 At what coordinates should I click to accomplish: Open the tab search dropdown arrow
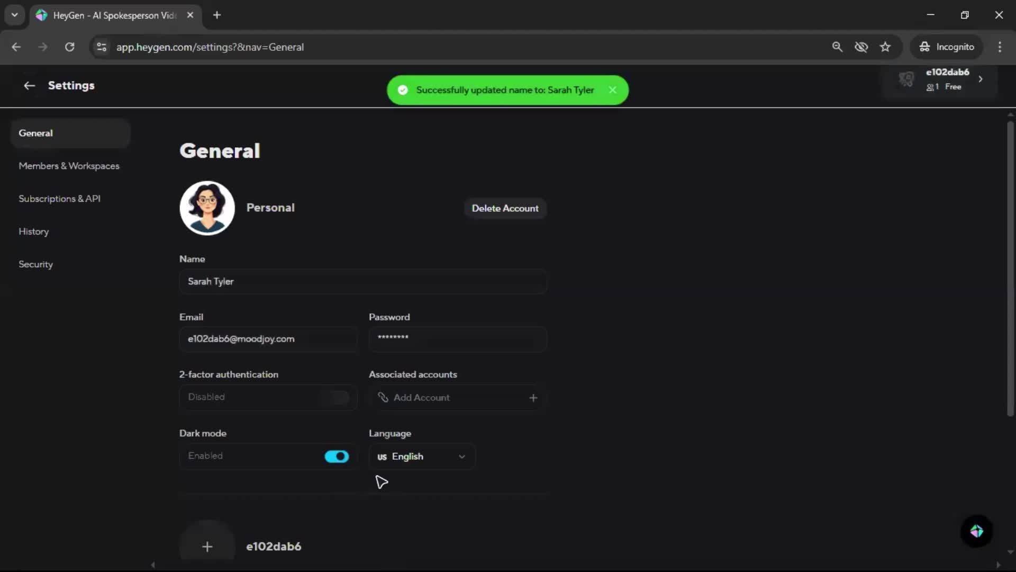(x=14, y=15)
